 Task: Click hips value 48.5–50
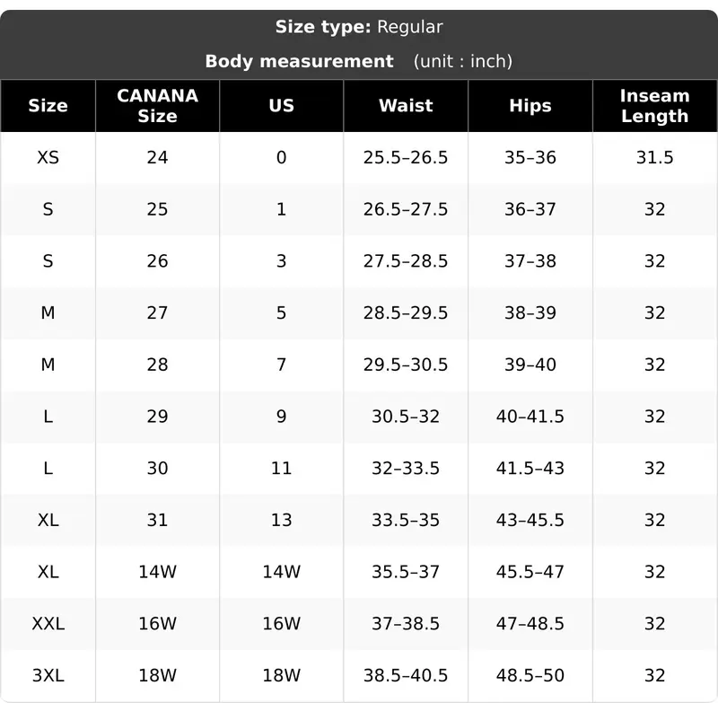(530, 675)
